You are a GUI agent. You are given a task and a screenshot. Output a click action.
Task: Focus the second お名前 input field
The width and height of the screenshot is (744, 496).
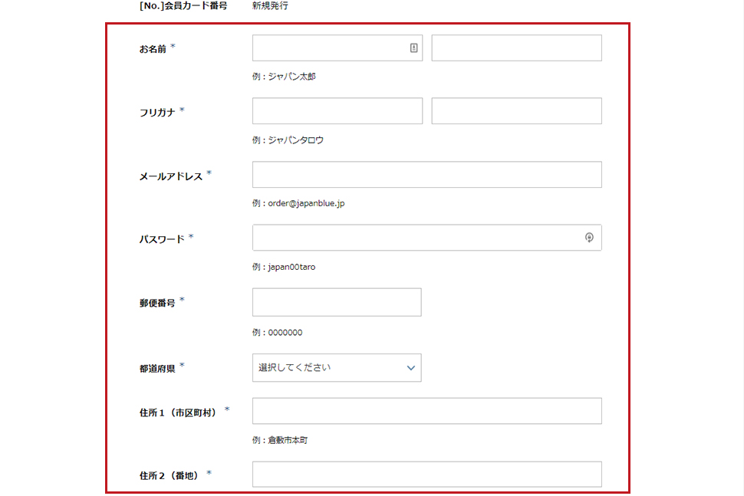click(x=517, y=48)
